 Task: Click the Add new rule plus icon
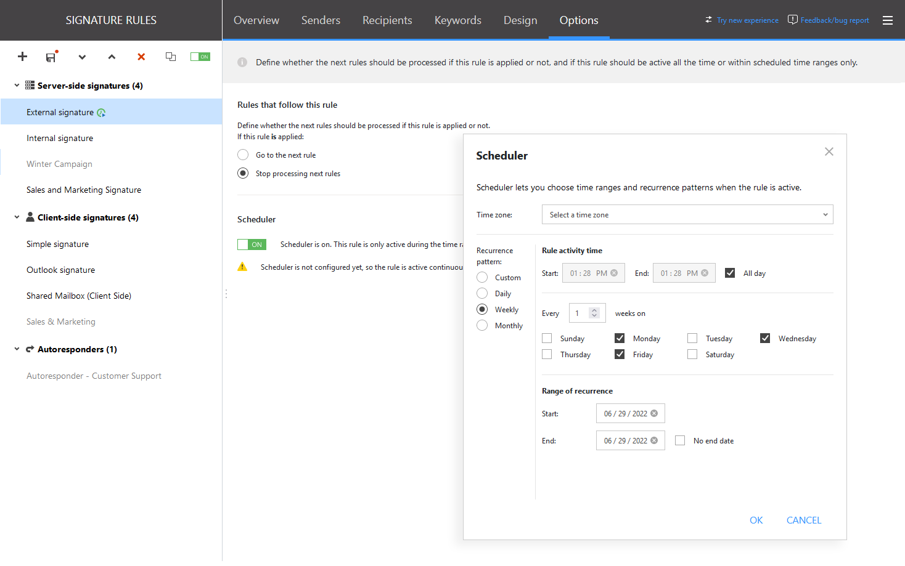[22, 57]
